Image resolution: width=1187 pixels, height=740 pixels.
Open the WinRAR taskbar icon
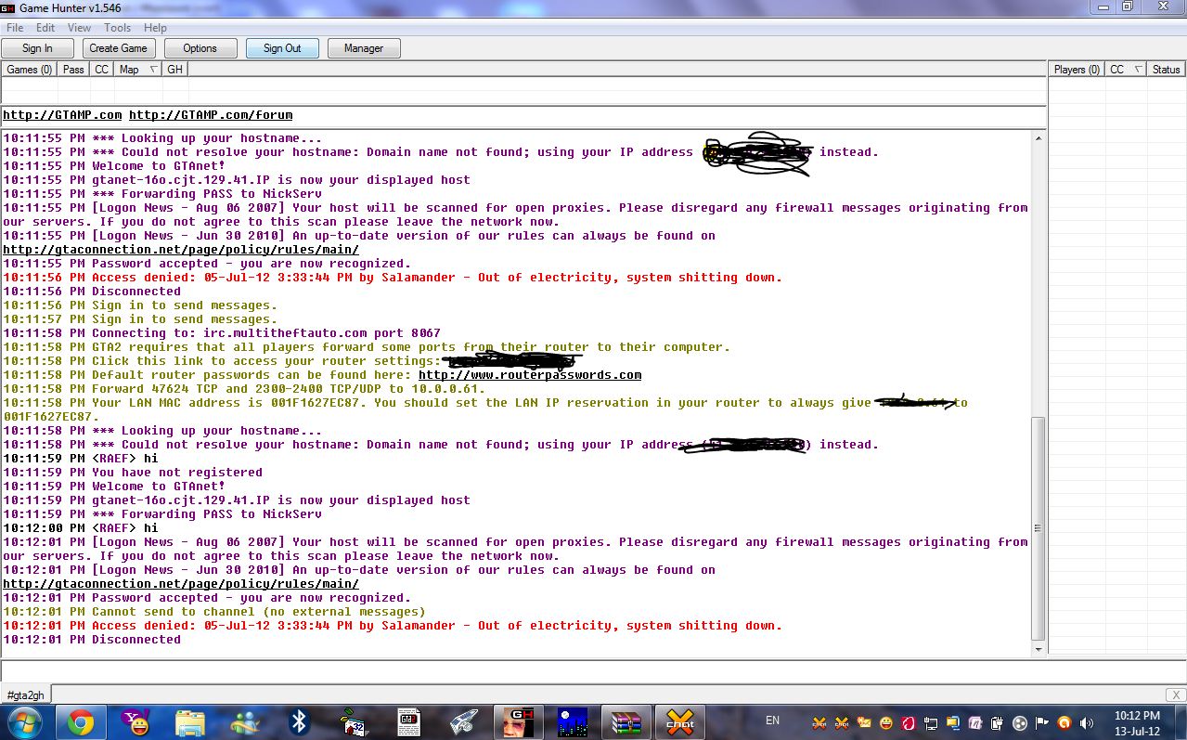(x=626, y=721)
